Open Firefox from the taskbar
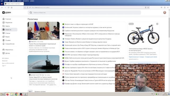Screen dimensions: 170x96 point(7,94)
